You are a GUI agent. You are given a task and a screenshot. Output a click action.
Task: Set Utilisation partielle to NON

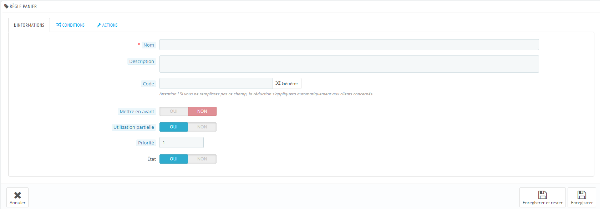pyautogui.click(x=202, y=127)
